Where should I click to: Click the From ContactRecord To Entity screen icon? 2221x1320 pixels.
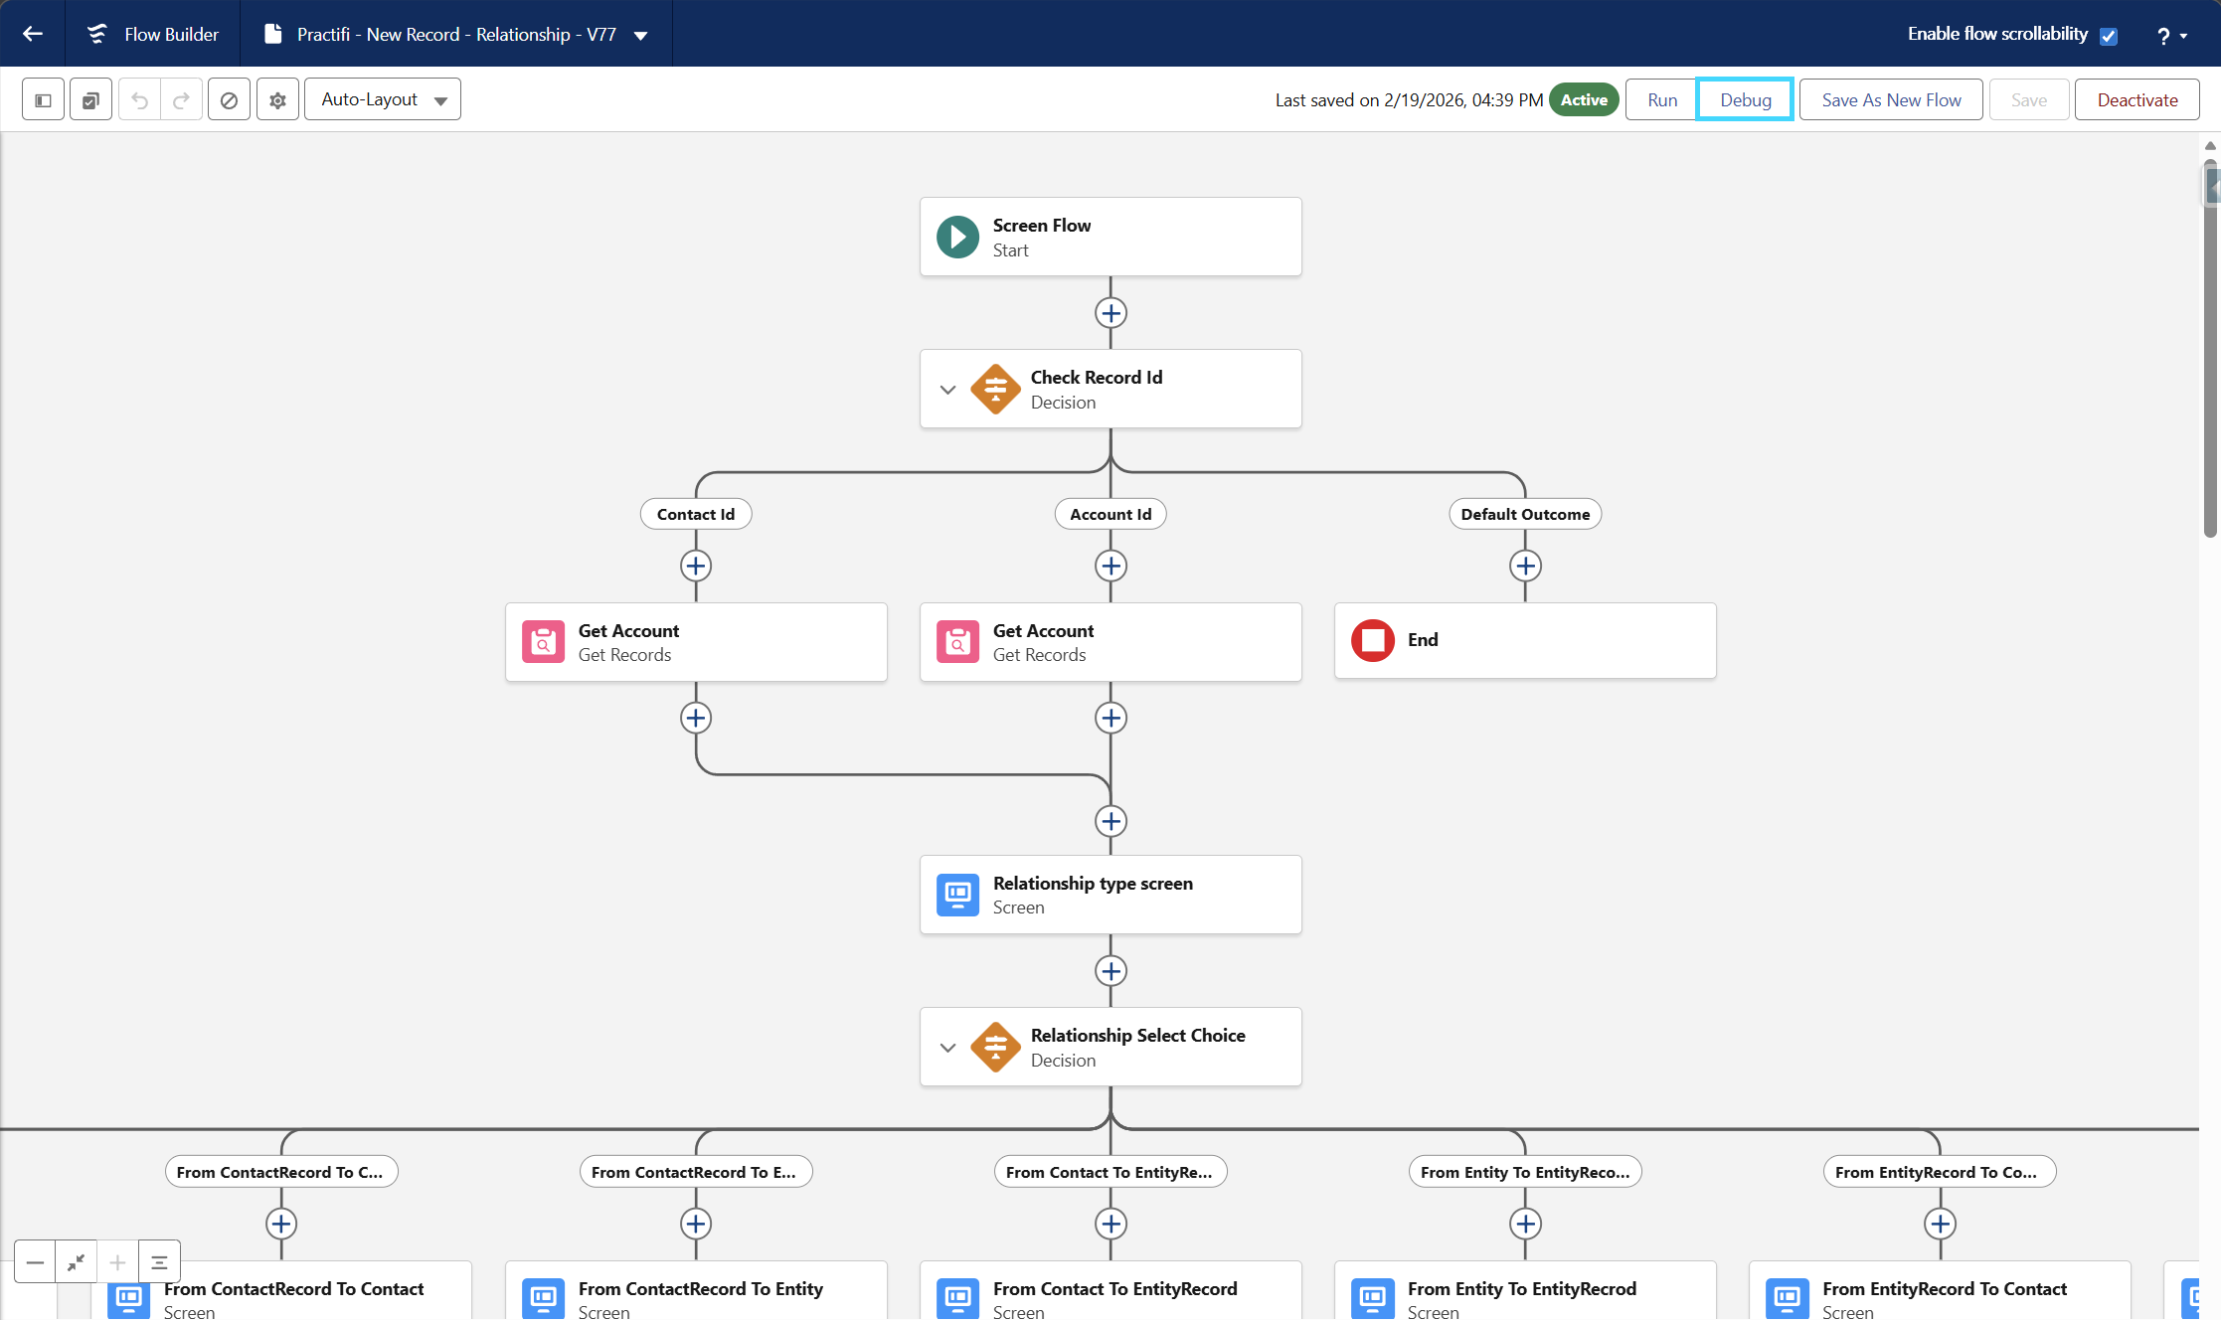click(x=543, y=1298)
